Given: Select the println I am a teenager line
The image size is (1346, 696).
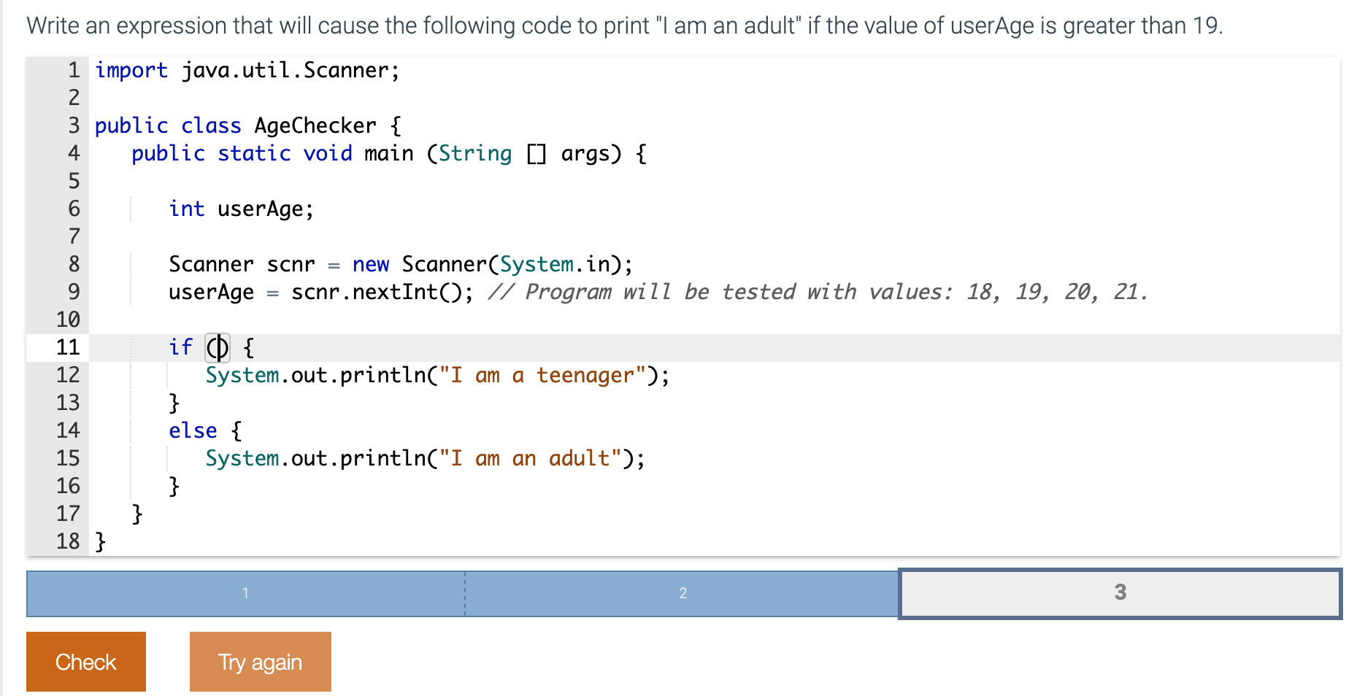Looking at the screenshot, I should point(437,375).
